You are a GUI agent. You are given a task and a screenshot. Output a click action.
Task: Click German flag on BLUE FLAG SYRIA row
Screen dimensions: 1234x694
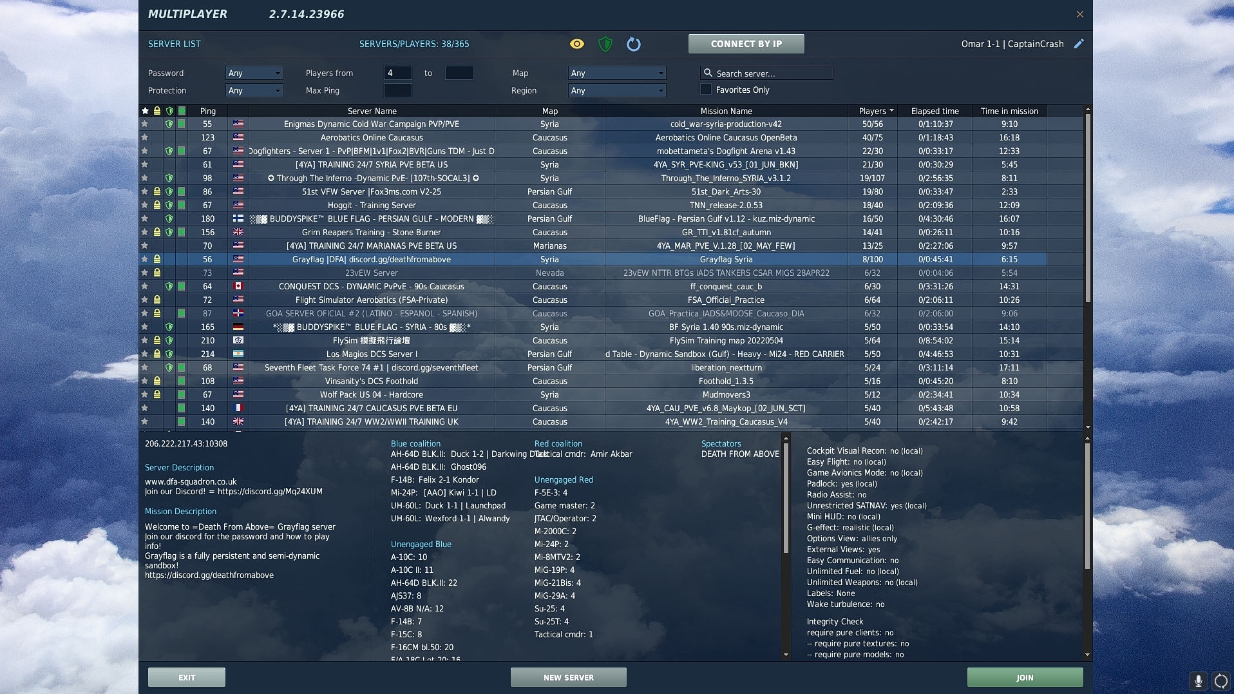[x=238, y=327]
